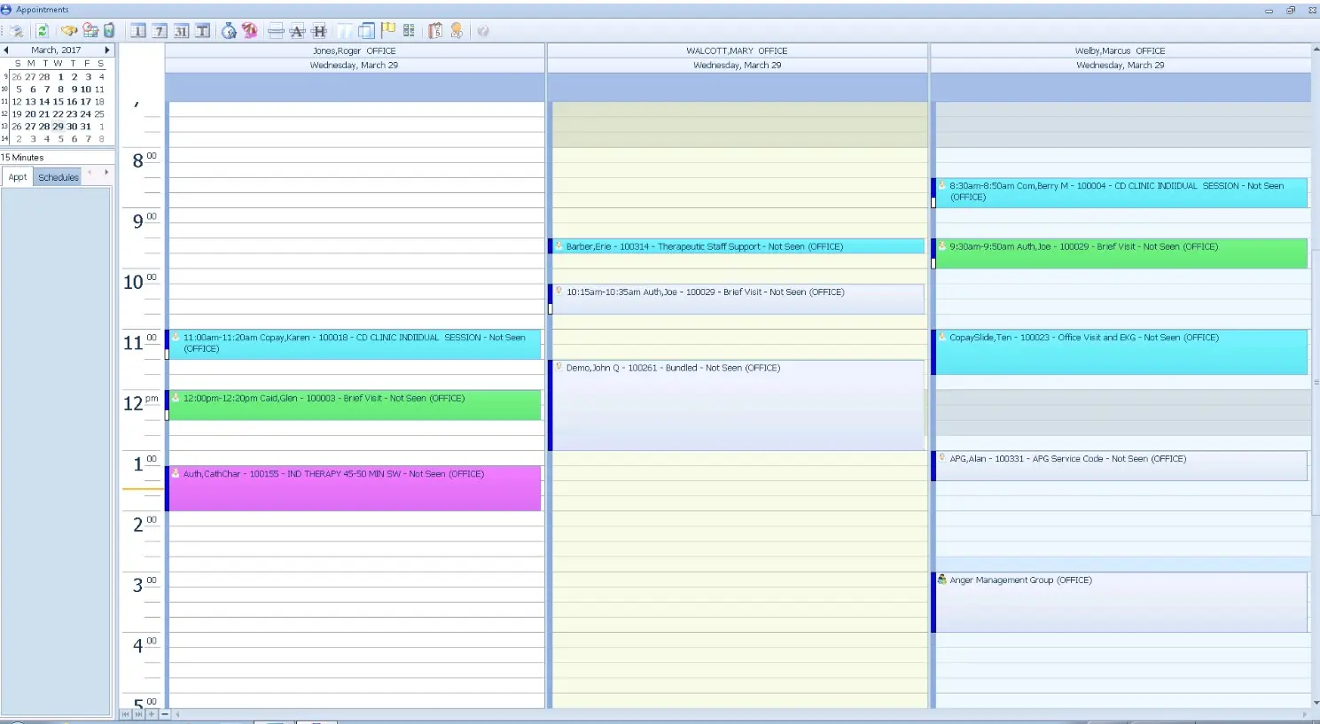Open the 31-day Month view icon
This screenshot has height=724, width=1320.
pos(181,30)
